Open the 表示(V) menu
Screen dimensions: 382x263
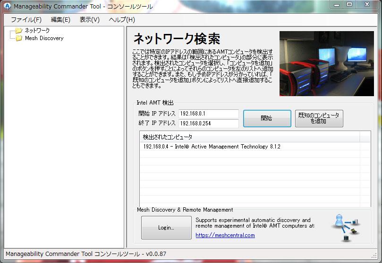pos(89,20)
